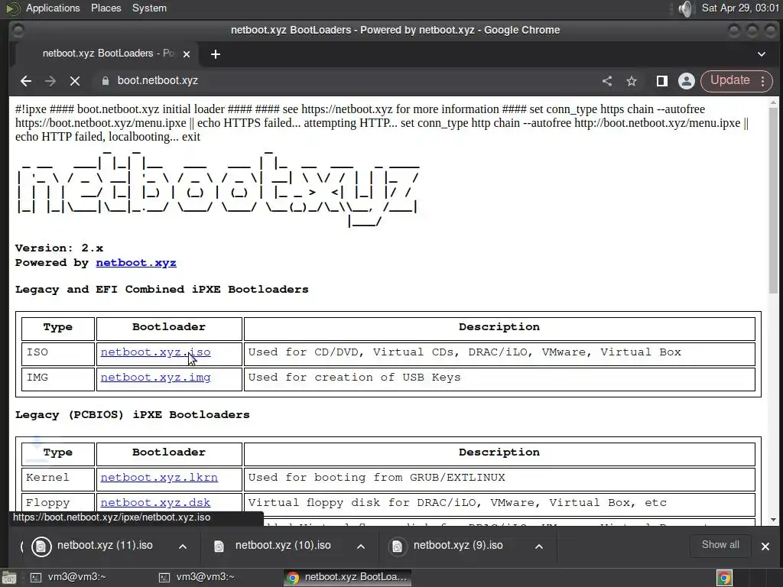Click the show desktop icon

9,578
